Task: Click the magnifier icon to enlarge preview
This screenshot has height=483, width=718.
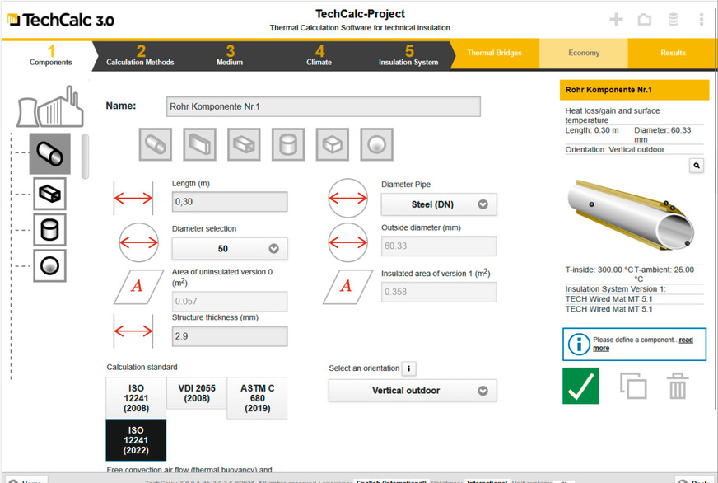Action: click(x=697, y=166)
